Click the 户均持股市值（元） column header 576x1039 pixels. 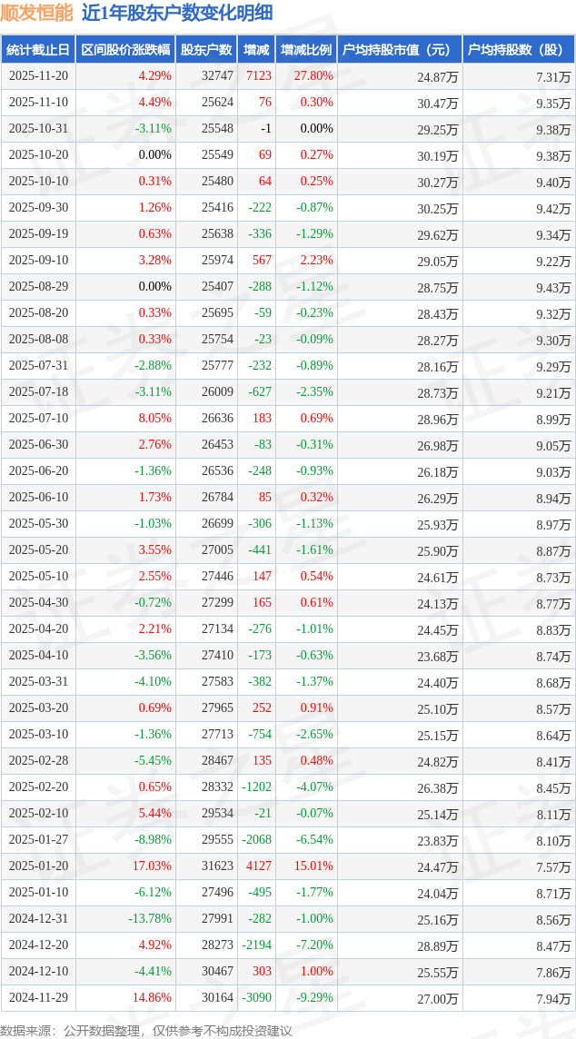(400, 50)
